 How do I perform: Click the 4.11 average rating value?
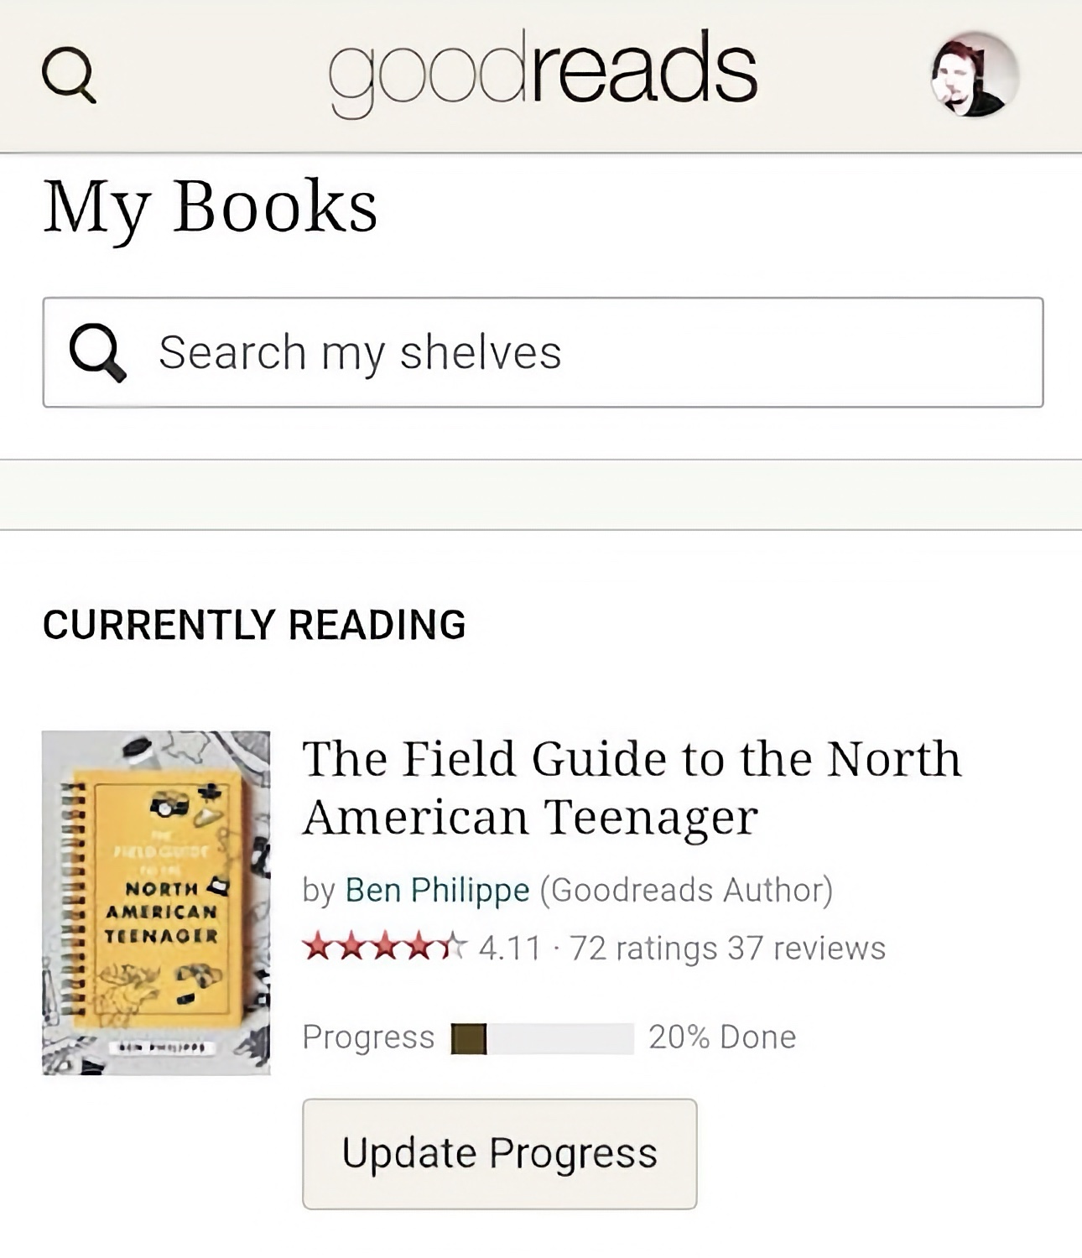[x=510, y=948]
